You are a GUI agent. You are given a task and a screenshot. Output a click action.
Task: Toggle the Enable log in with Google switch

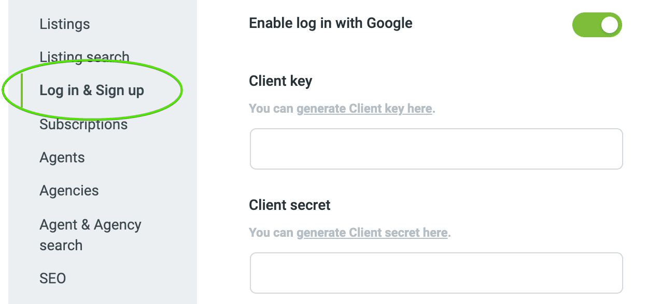tap(597, 25)
